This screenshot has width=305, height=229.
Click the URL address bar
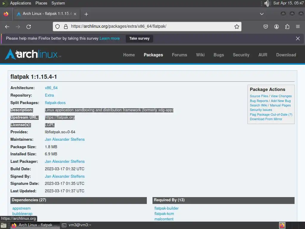147,27
